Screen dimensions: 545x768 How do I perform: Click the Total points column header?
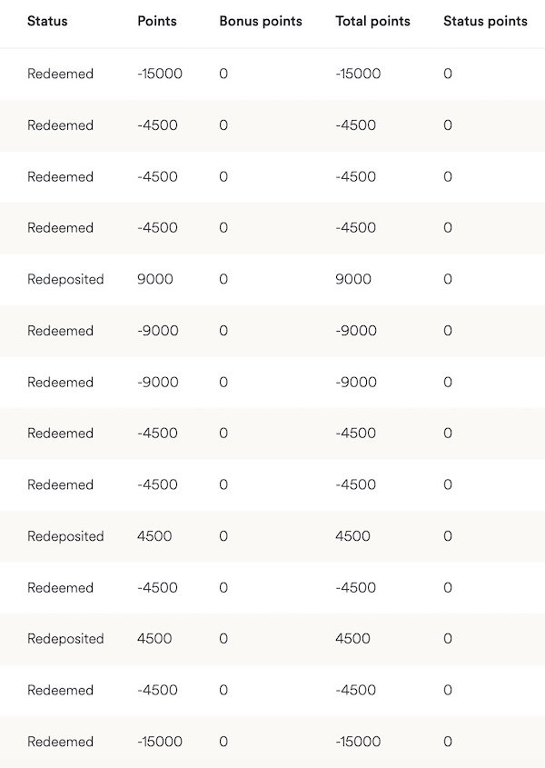[372, 21]
